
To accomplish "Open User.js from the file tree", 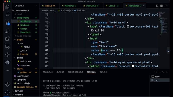I will coord(26,29).
